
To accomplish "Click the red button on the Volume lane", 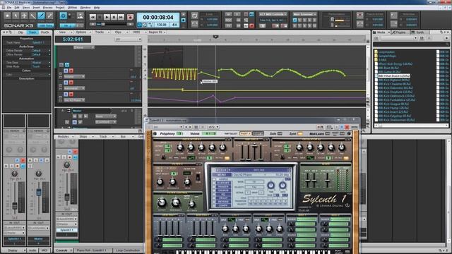I will [71, 71].
